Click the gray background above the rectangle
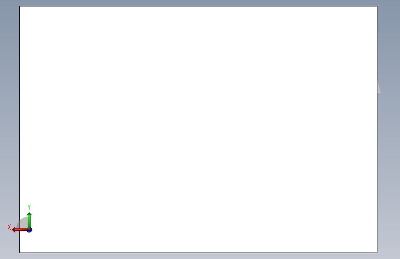 [x=198, y=3]
